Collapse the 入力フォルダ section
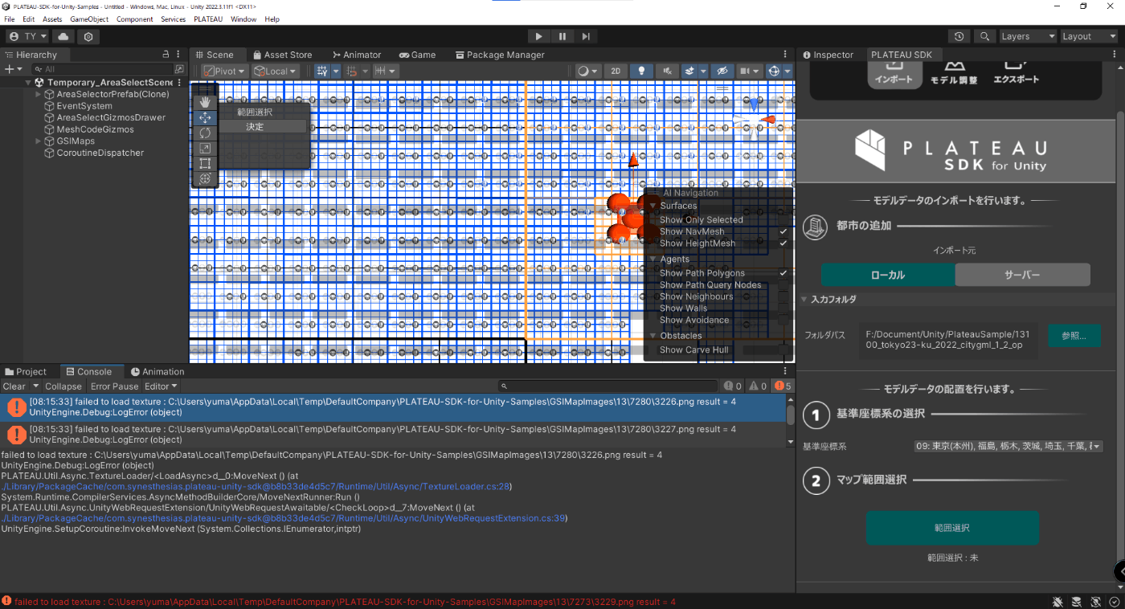Image resolution: width=1125 pixels, height=609 pixels. (x=804, y=299)
